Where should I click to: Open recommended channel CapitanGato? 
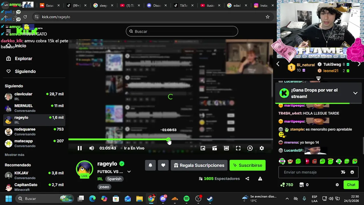(34, 187)
